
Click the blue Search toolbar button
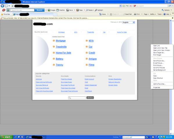pyautogui.click(x=40, y=10)
